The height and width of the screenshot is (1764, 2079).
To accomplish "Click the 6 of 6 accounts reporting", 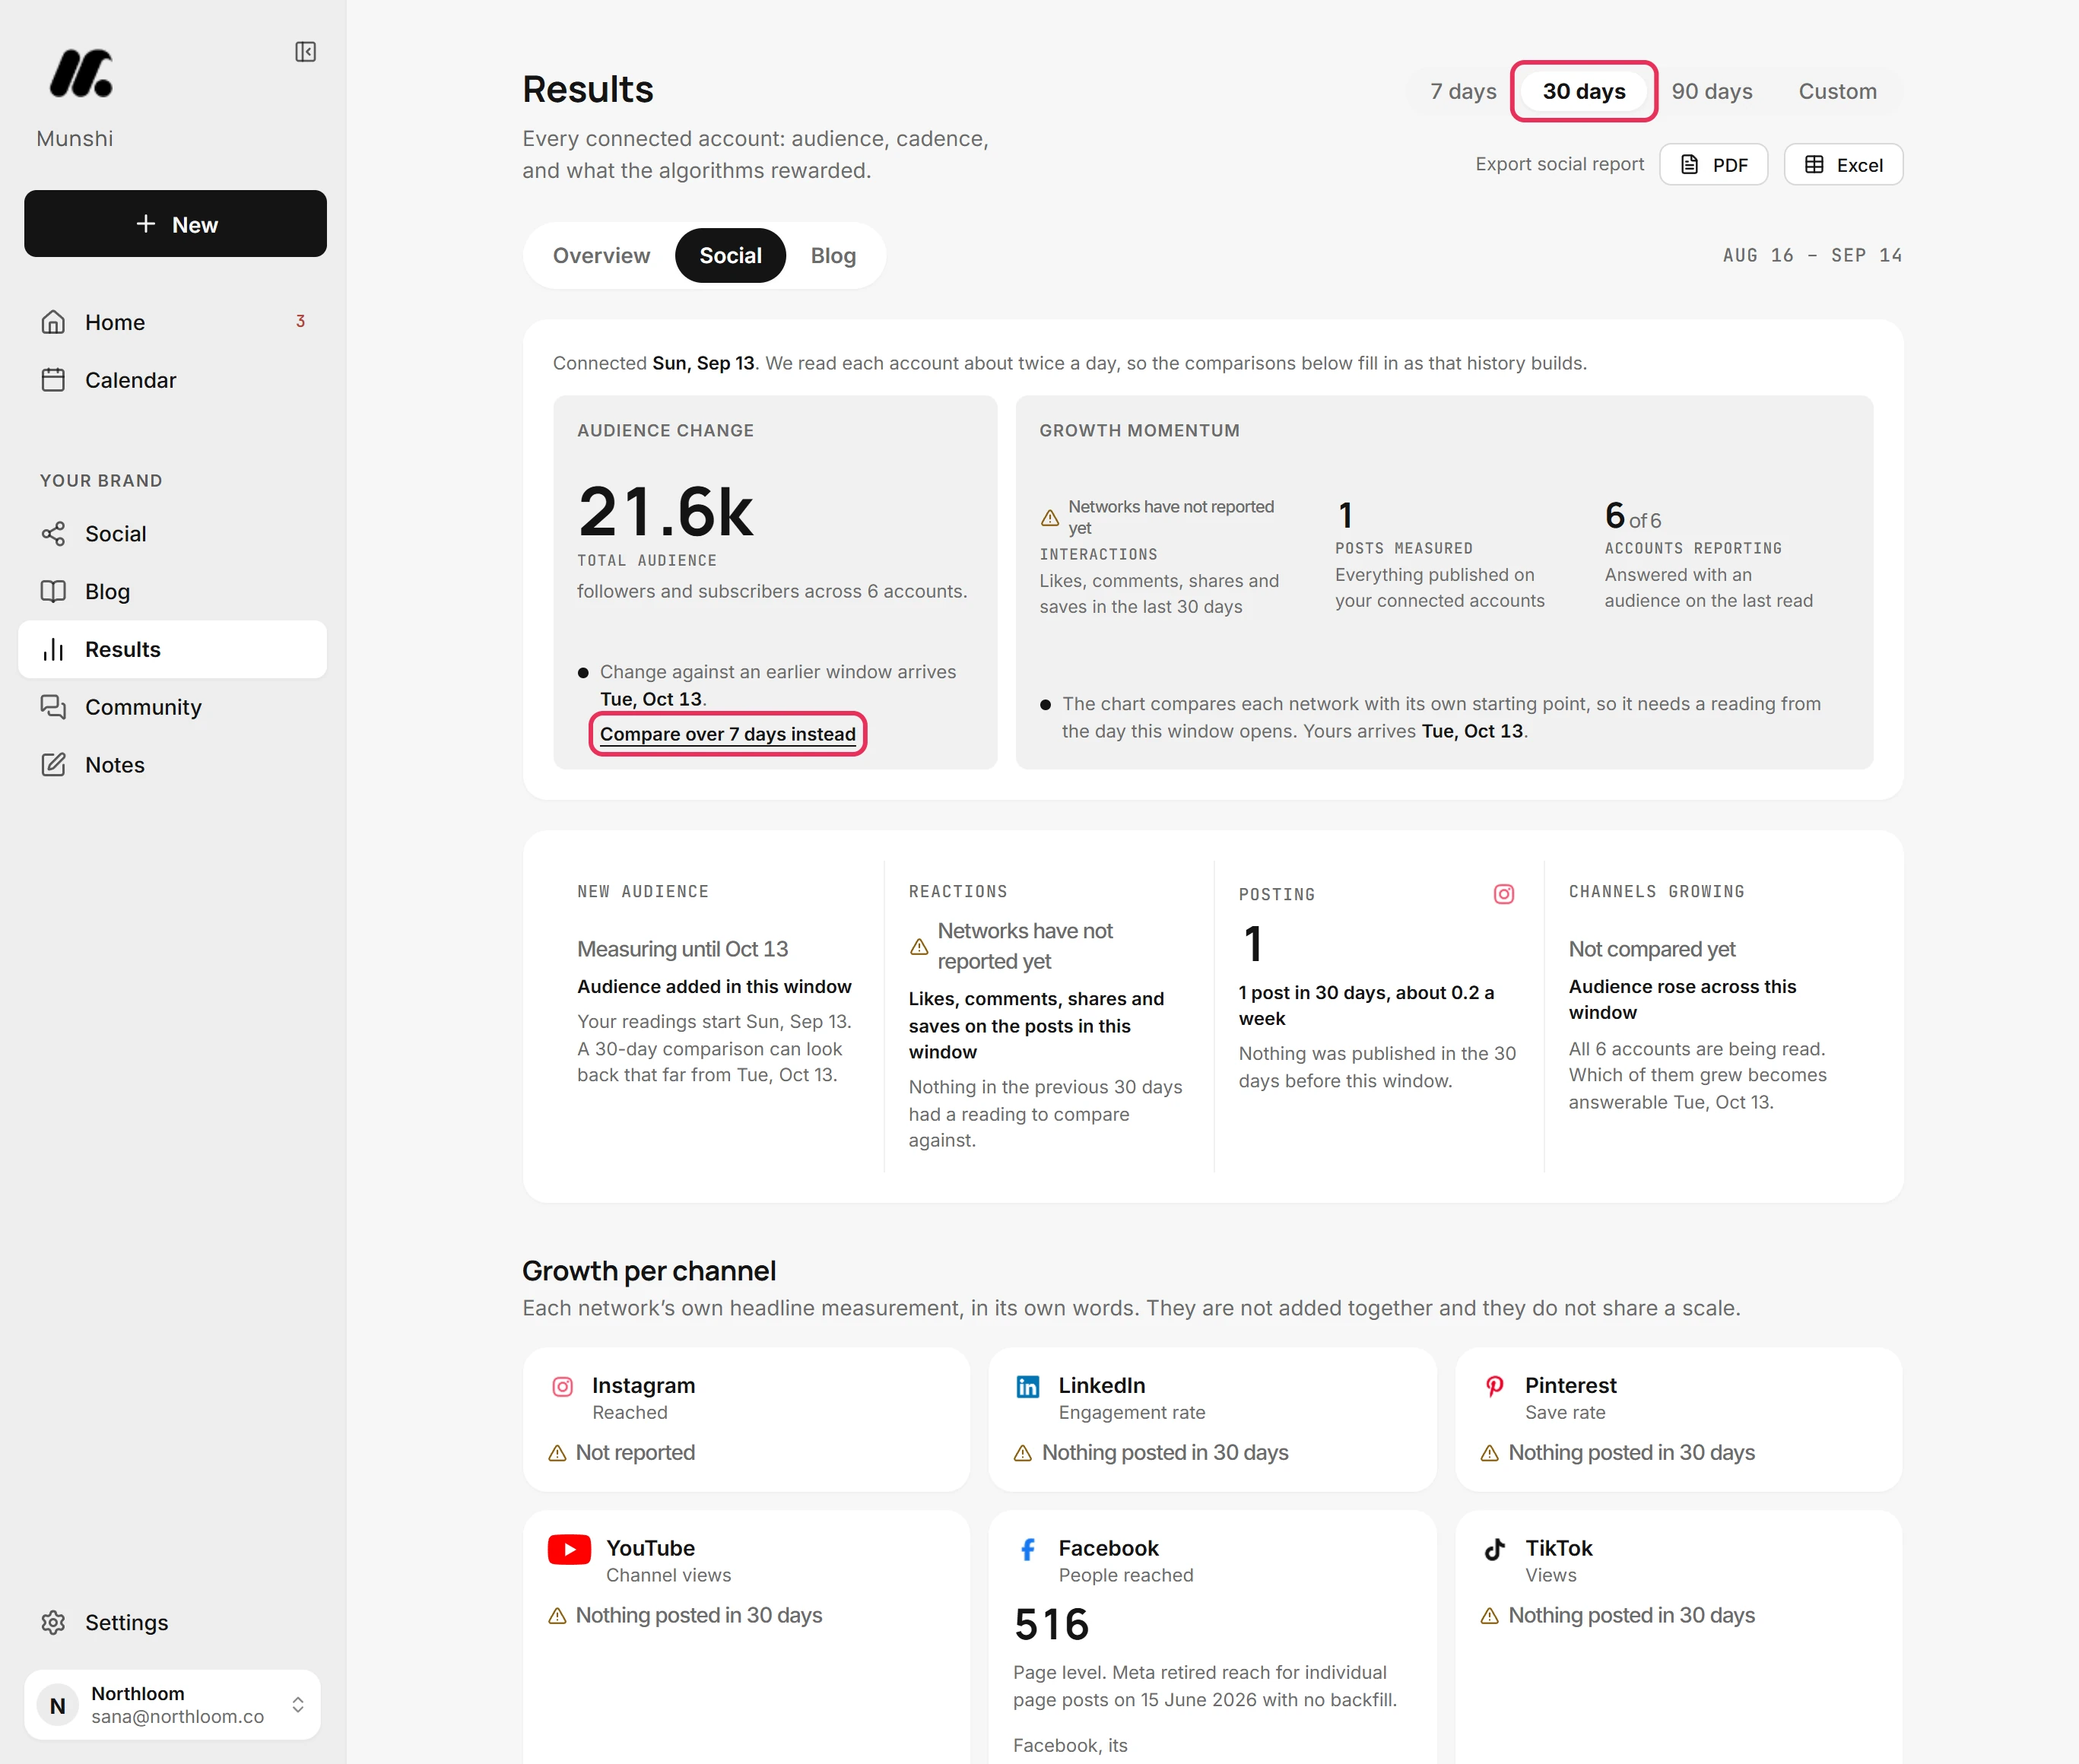I will (x=1633, y=517).
